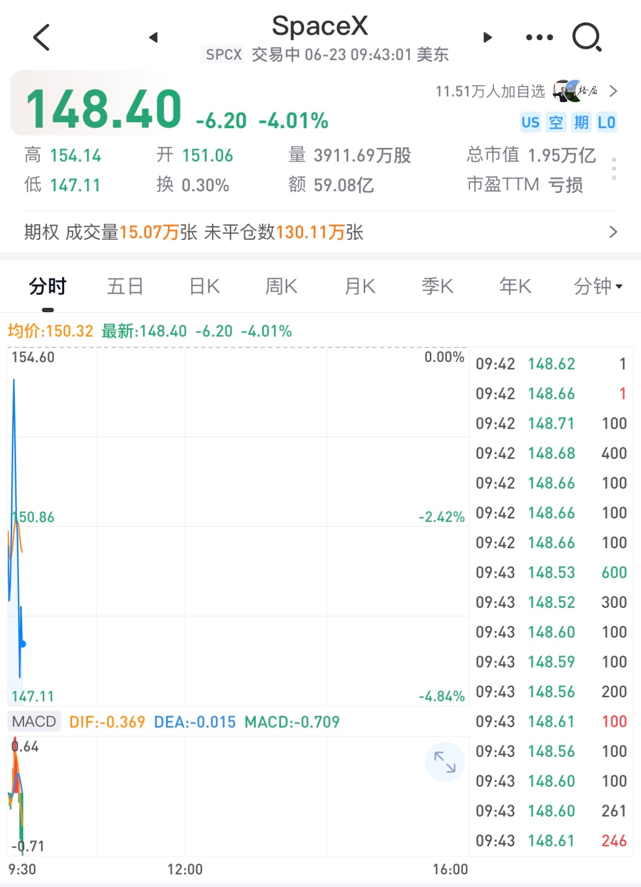
Task: Open watchlist users avatar thumbnail
Action: pyautogui.click(x=575, y=91)
